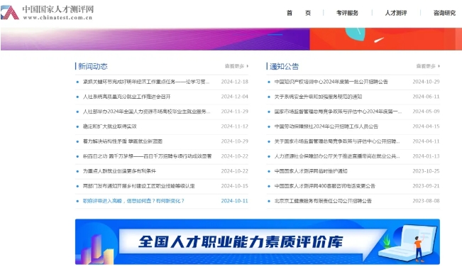This screenshot has width=462, height=267.
Task: Click the orange banner slide with the leaf graphic
Action: coord(385,39)
